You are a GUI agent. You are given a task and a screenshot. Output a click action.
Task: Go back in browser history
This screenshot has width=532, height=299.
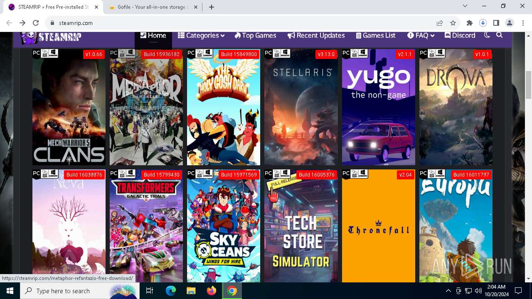(x=9, y=23)
